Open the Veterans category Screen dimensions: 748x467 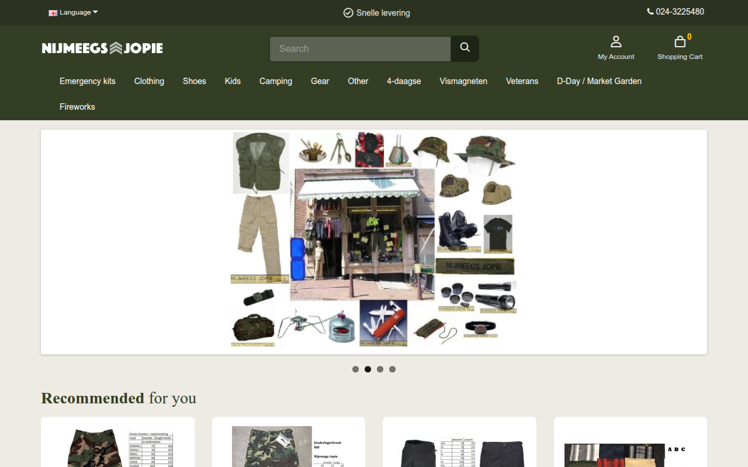pos(522,81)
